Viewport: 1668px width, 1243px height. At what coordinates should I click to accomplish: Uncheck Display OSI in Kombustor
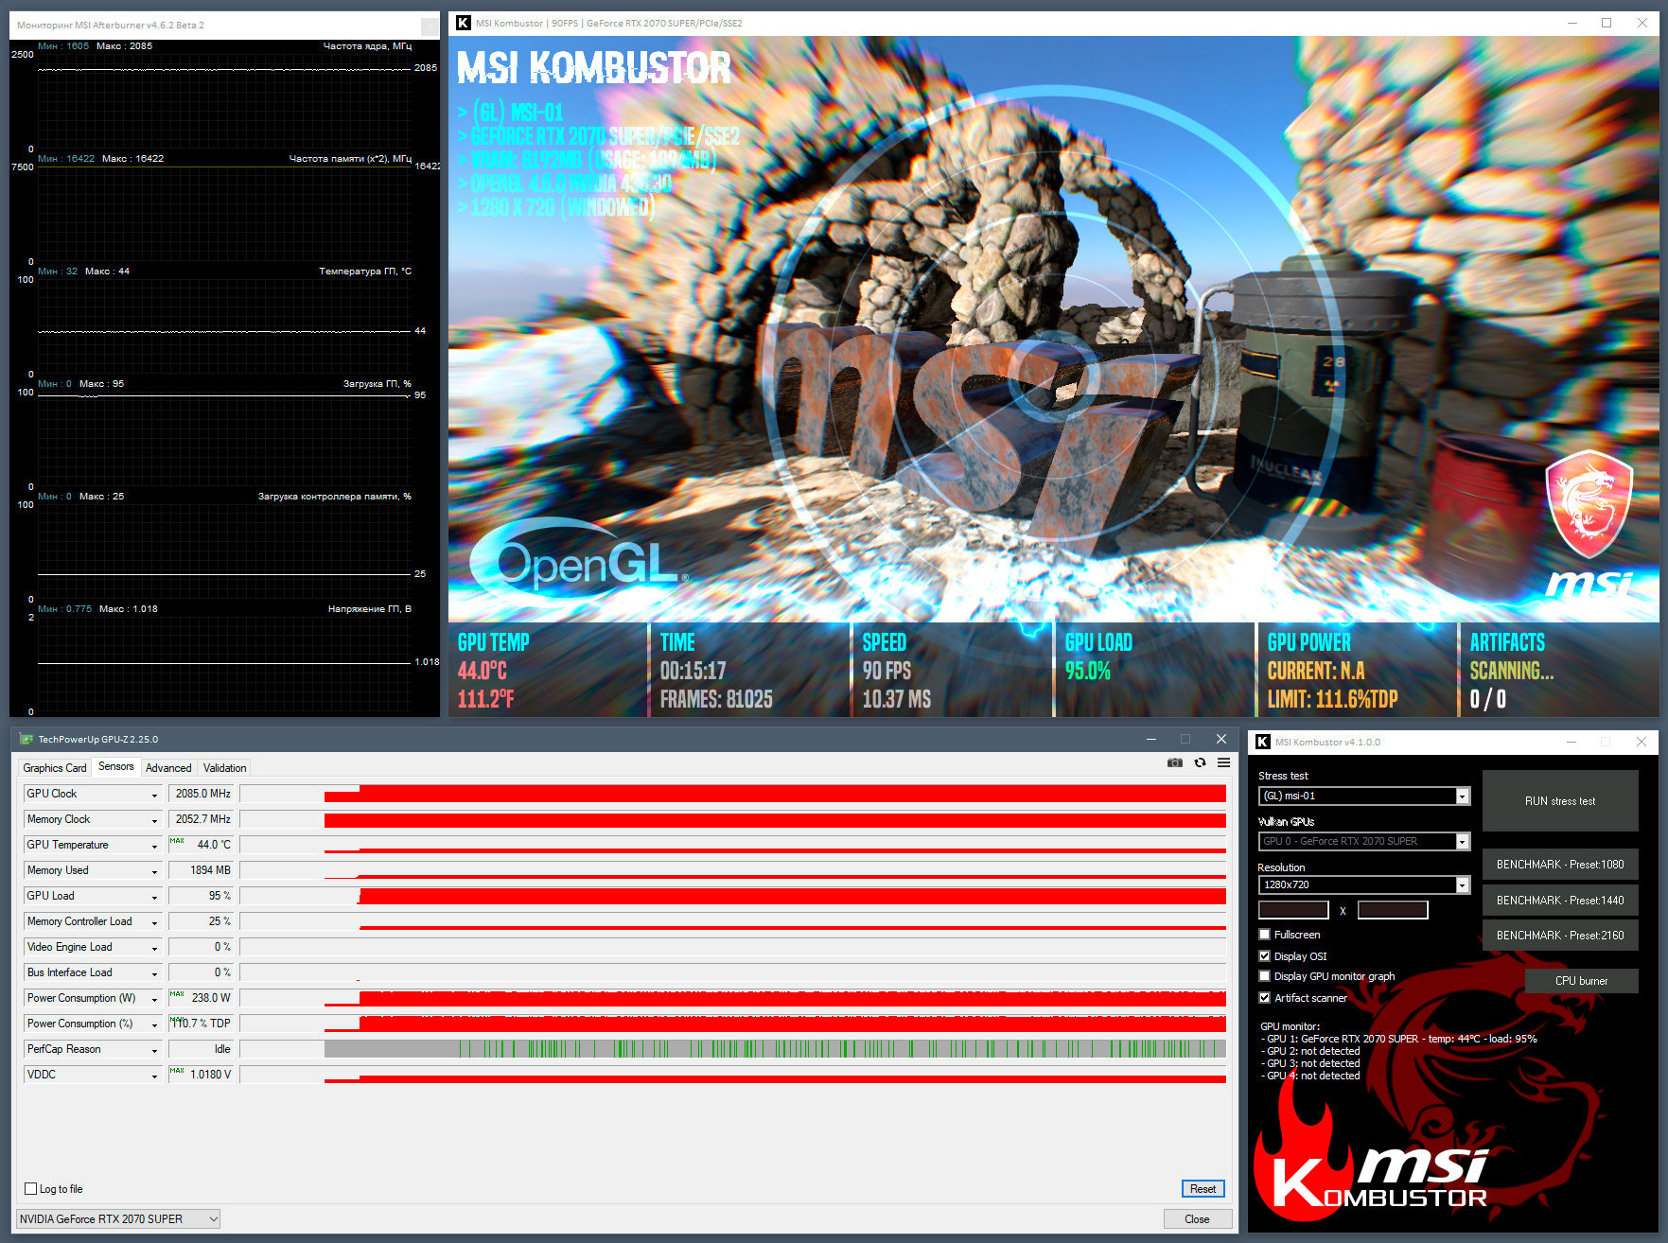[x=1265, y=956]
